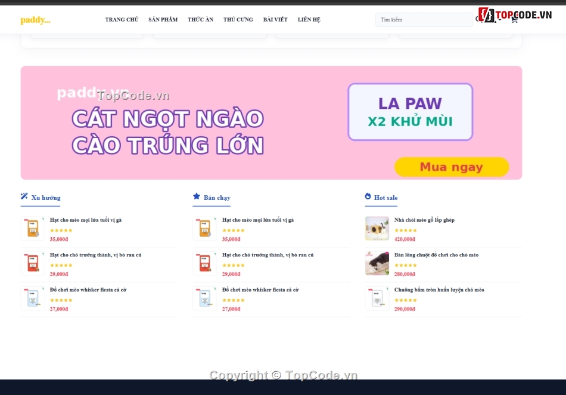The width and height of the screenshot is (566, 395).
Task: Open Hạt cho chó title under Xu hướng
Action: point(96,255)
